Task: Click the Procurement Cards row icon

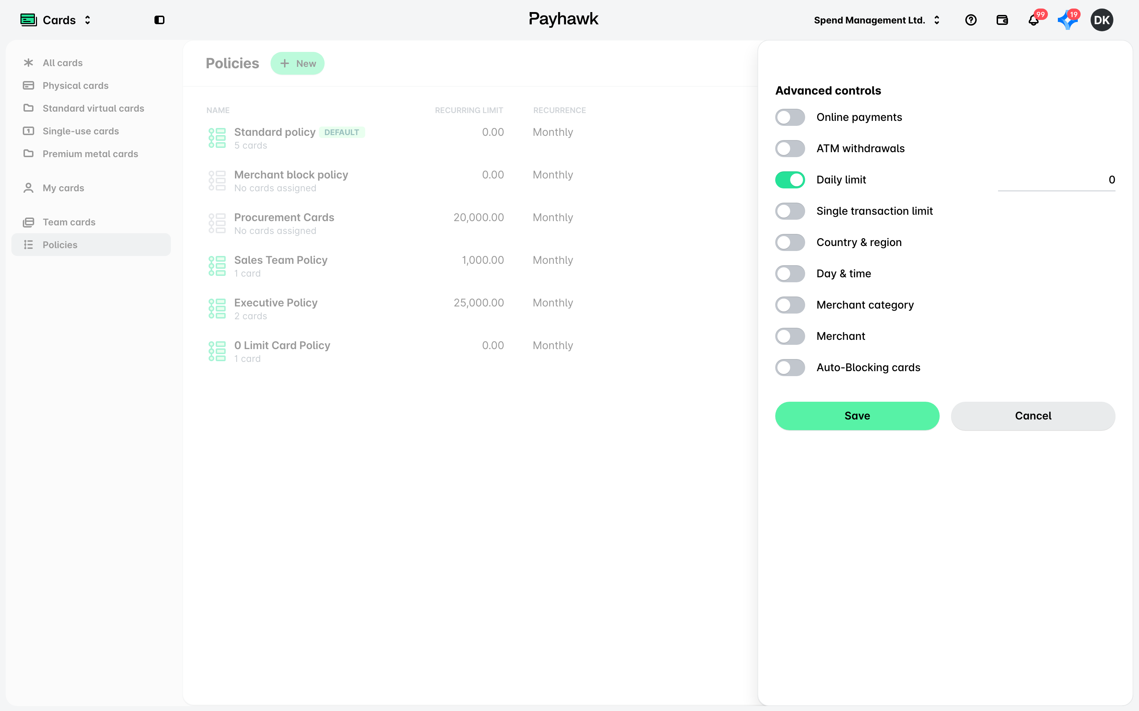Action: 217,223
